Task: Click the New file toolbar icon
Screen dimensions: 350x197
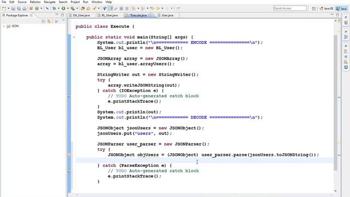Action: [x=4, y=9]
